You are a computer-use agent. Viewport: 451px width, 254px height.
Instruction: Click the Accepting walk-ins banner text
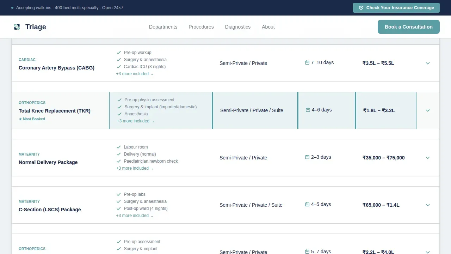click(70, 8)
